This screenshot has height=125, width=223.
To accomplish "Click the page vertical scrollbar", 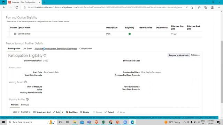I will [x=222, y=72].
